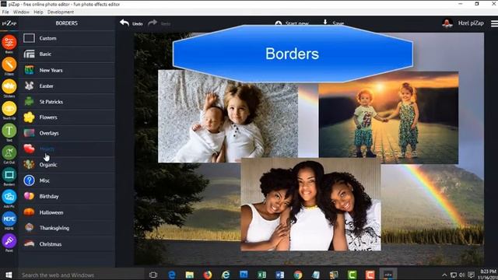The width and height of the screenshot is (498, 280).
Task: Open the Stickers tool
Action: tap(9, 86)
